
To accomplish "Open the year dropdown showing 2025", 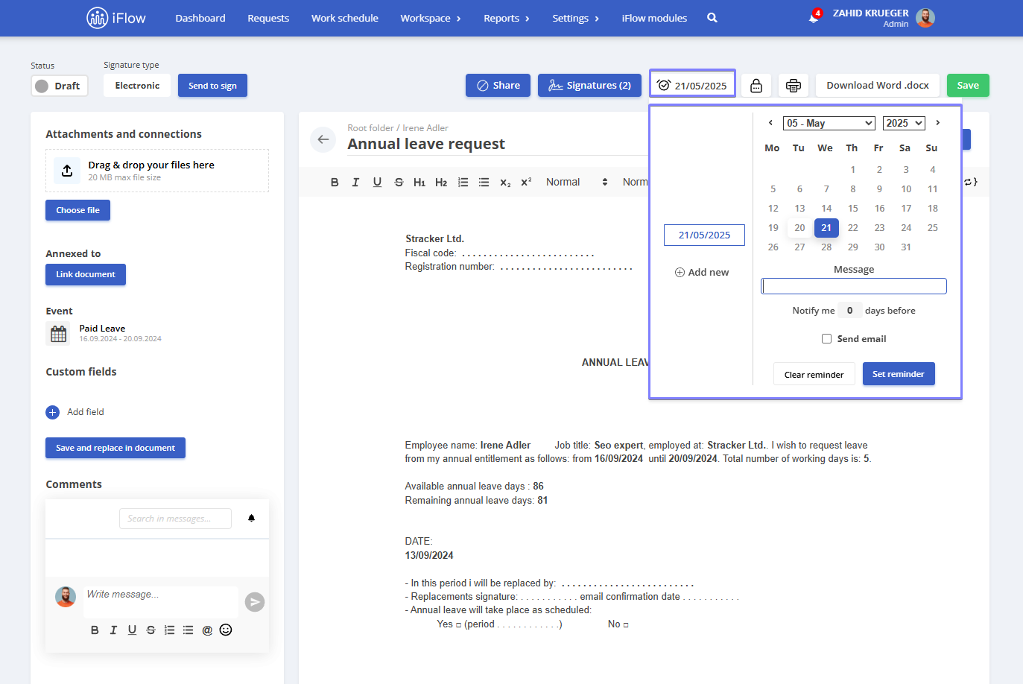I will [904, 123].
